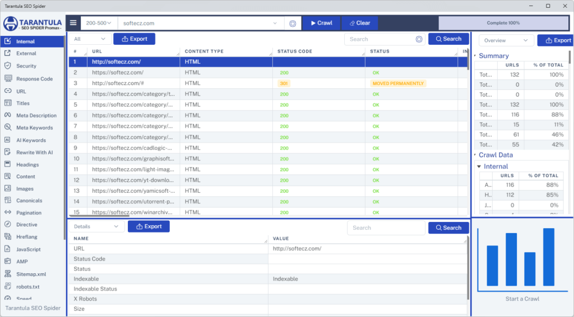This screenshot has height=317, width=574.
Task: Click the Details panel search field
Action: click(x=386, y=228)
